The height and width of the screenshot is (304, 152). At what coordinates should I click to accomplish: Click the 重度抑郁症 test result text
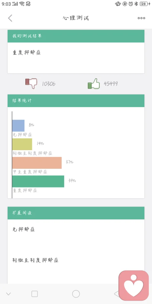tap(27, 53)
